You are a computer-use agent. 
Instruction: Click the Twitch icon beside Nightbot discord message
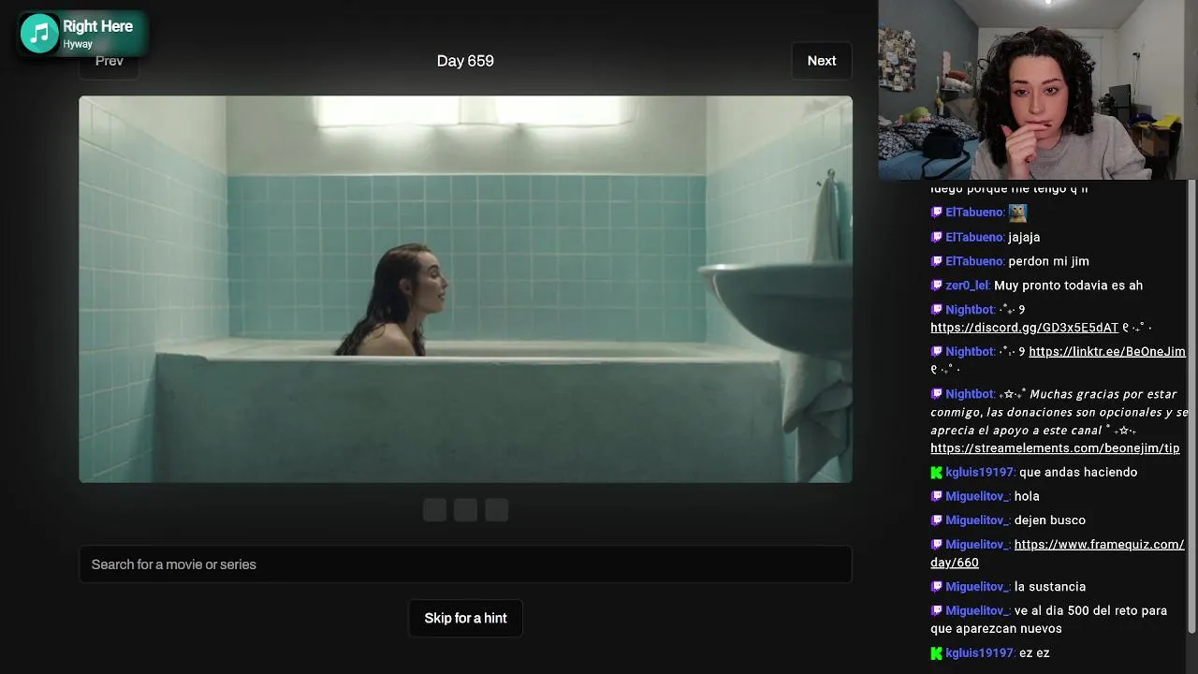pyautogui.click(x=936, y=310)
